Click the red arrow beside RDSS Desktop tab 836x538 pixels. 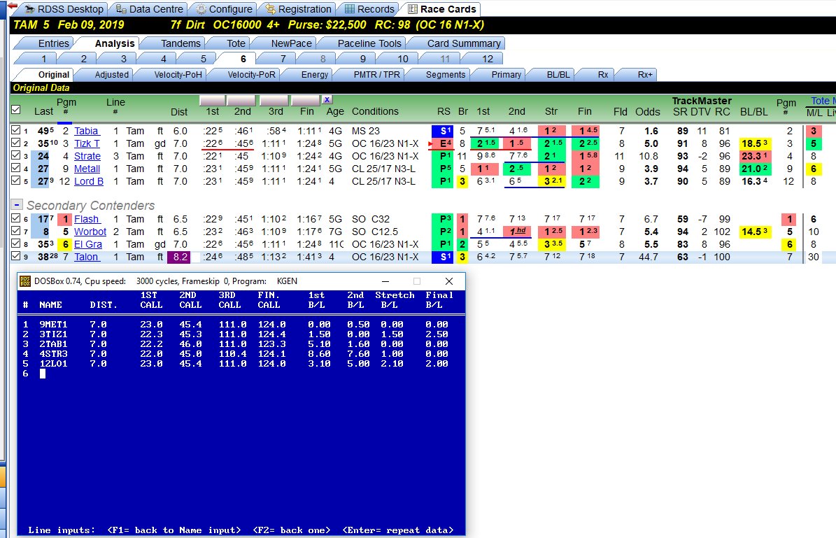click(13, 6)
